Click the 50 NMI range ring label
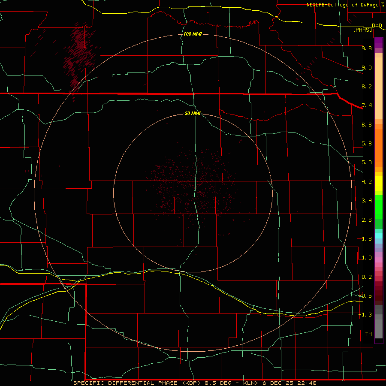Viewport: 386px width, 386px height. click(193, 113)
